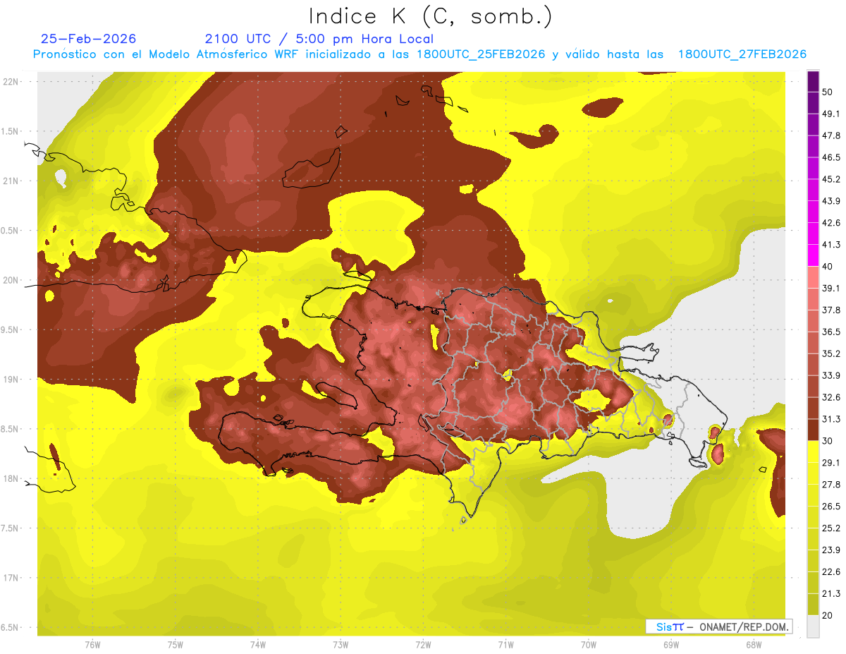The height and width of the screenshot is (654, 846).
Task: Click the legend value '36.5'
Action: point(831,332)
